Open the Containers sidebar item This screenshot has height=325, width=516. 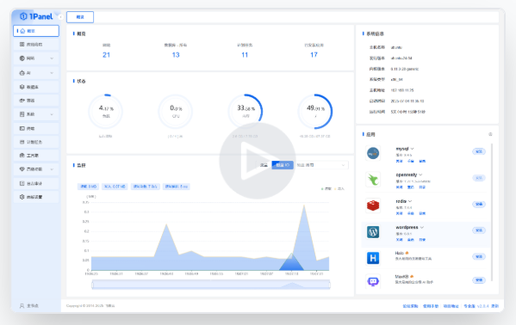pos(36,101)
